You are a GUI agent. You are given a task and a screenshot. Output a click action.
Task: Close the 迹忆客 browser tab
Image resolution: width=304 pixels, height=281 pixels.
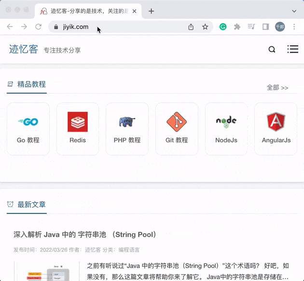point(134,11)
